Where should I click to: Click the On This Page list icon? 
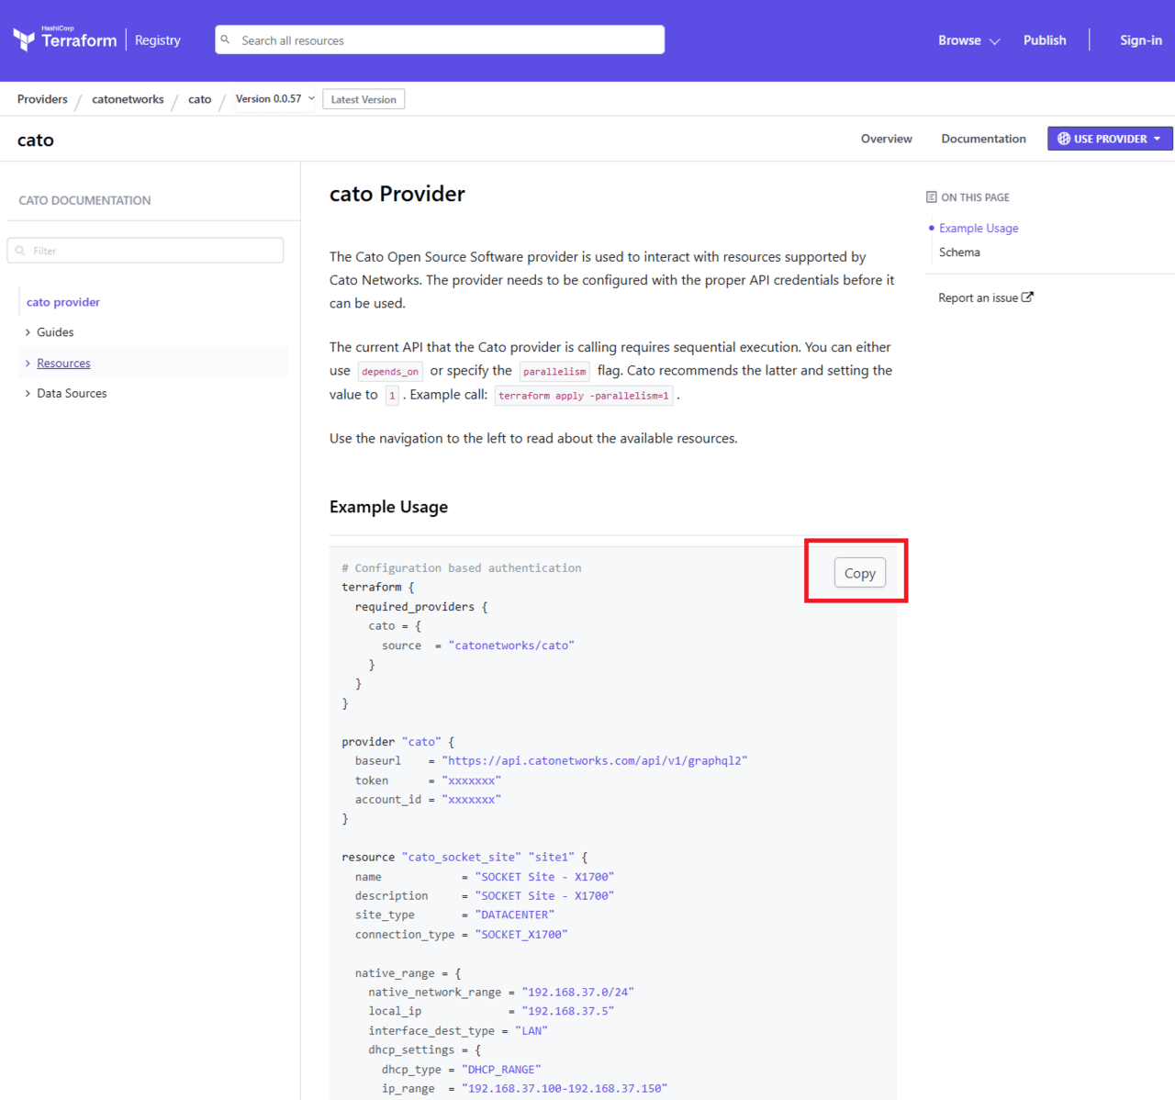pyautogui.click(x=931, y=197)
